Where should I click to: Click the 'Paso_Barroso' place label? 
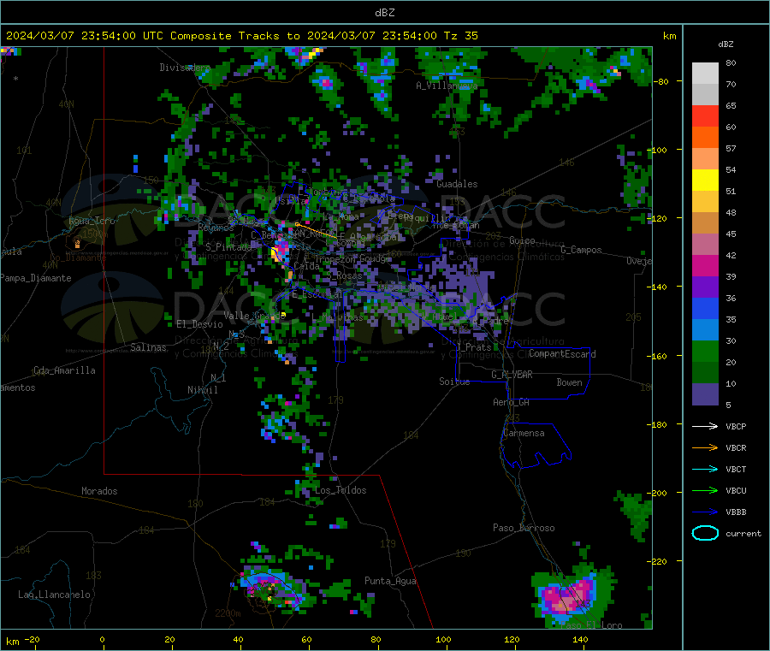point(524,529)
